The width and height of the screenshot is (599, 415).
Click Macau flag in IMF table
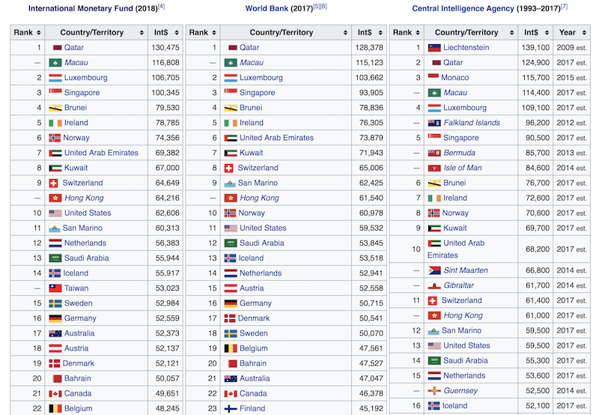pyautogui.click(x=55, y=63)
